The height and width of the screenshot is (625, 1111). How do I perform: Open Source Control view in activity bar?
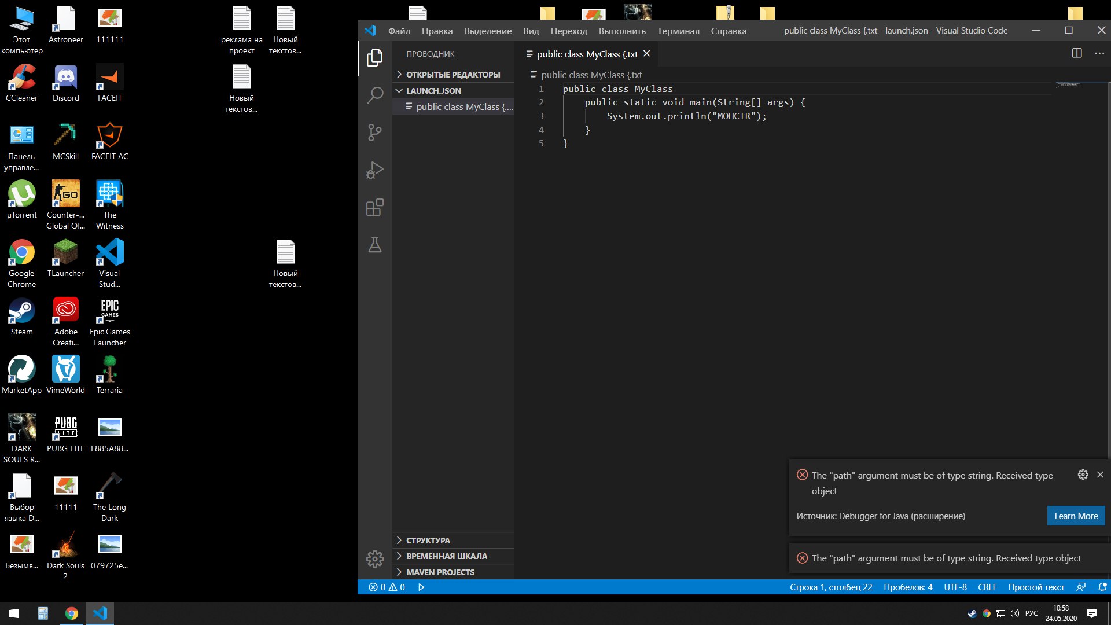(x=375, y=133)
